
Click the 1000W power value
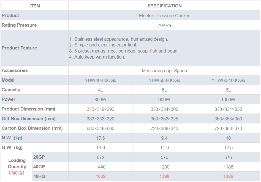[228, 100]
